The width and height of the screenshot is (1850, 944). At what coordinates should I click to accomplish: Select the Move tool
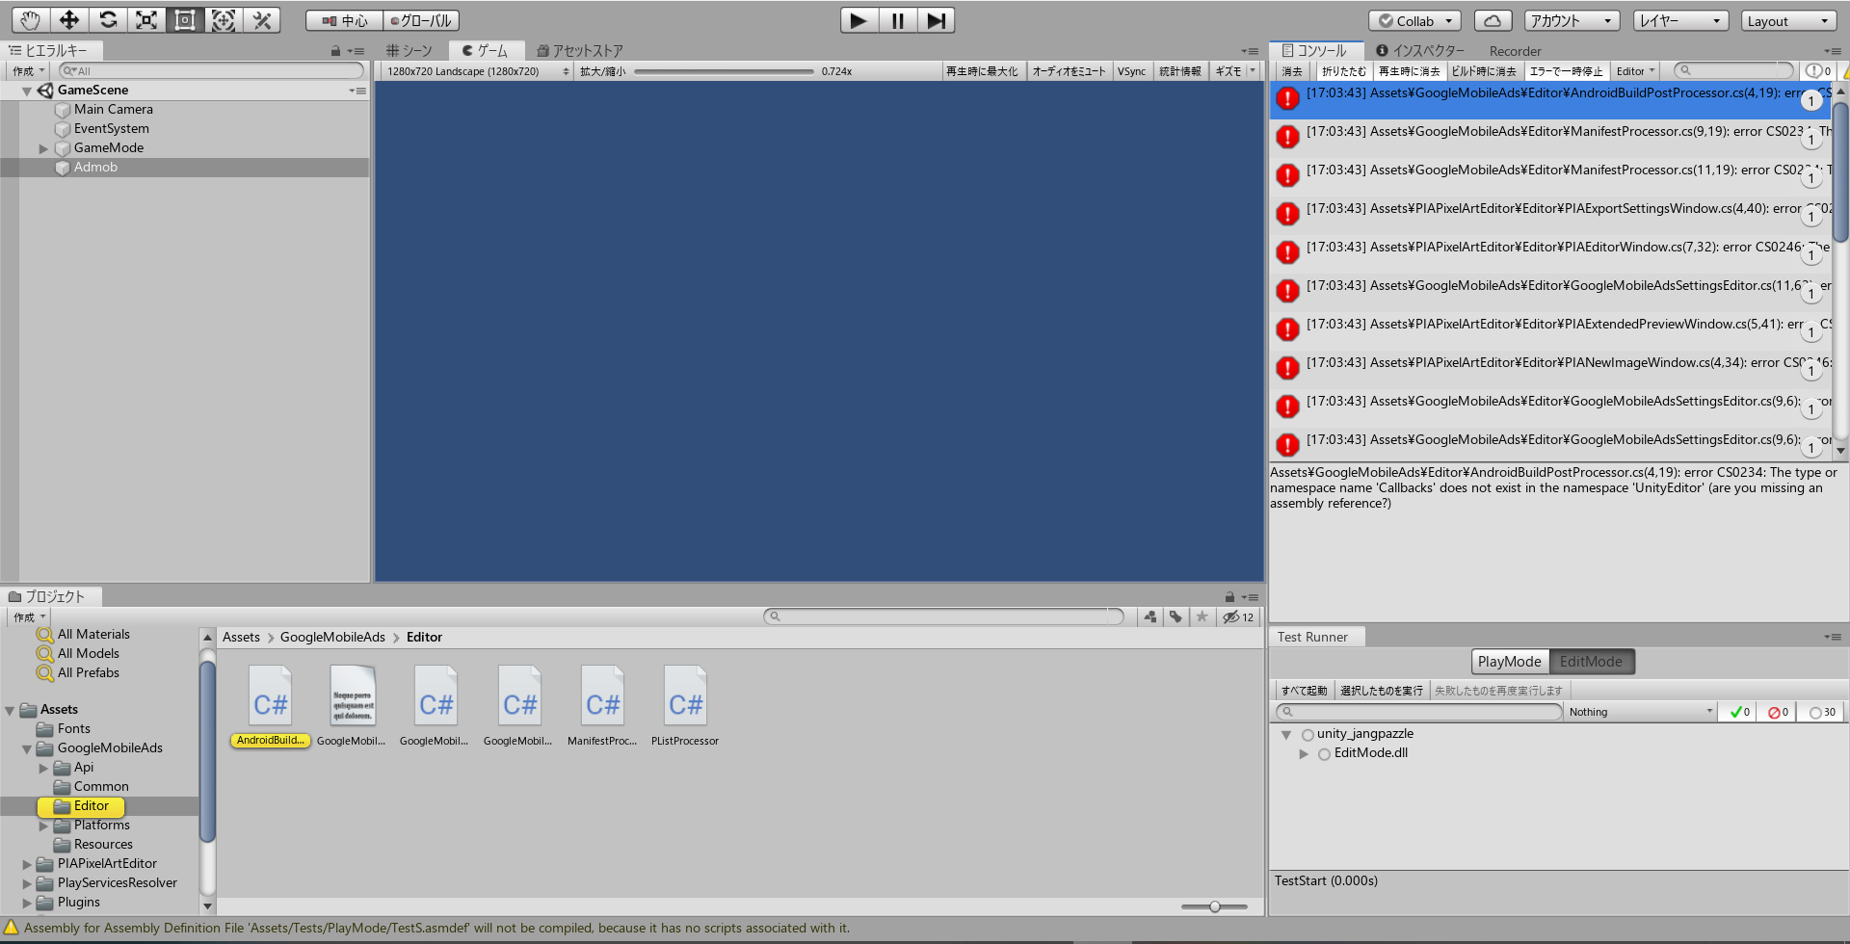pos(67,19)
